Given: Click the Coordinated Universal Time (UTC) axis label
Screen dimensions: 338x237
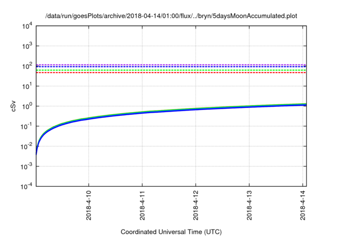Looking at the screenshot, I should [x=171, y=232].
